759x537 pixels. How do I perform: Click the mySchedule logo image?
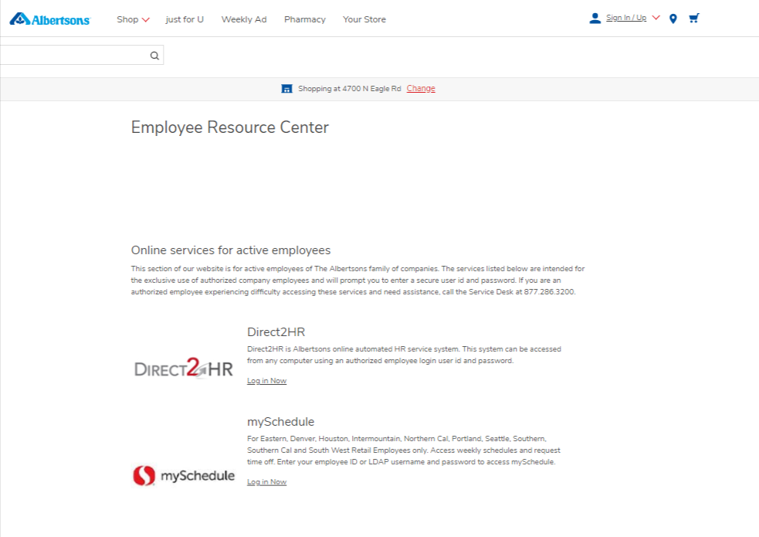click(183, 476)
